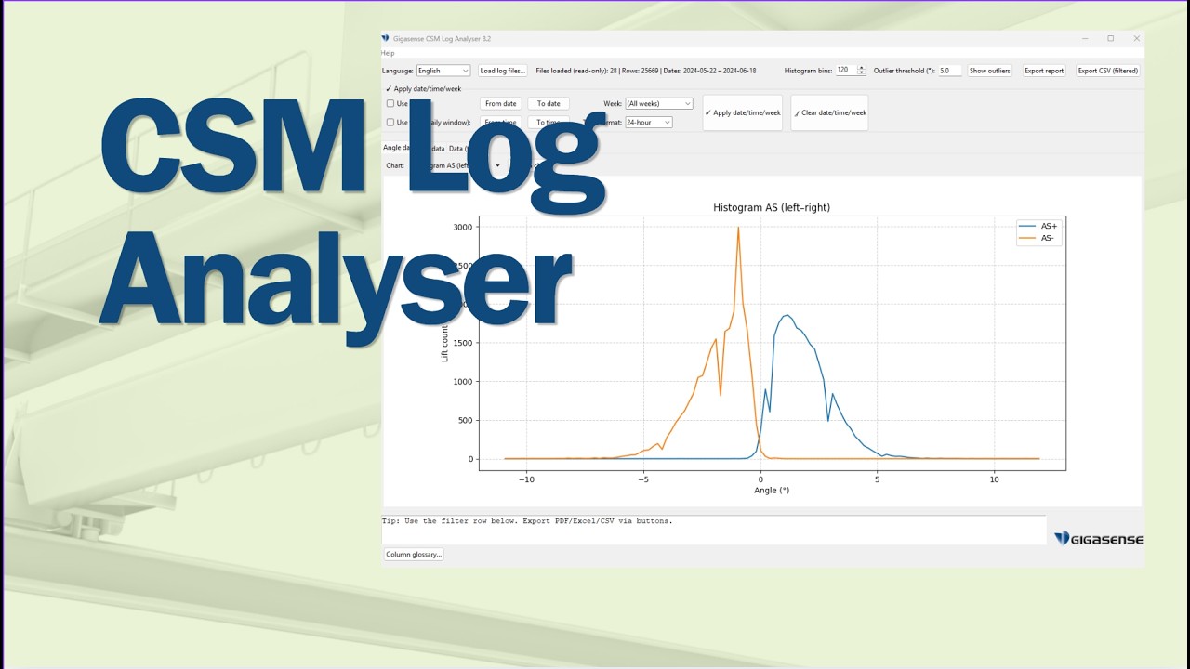Close the Log Analyser window
1190x669 pixels.
[1136, 38]
